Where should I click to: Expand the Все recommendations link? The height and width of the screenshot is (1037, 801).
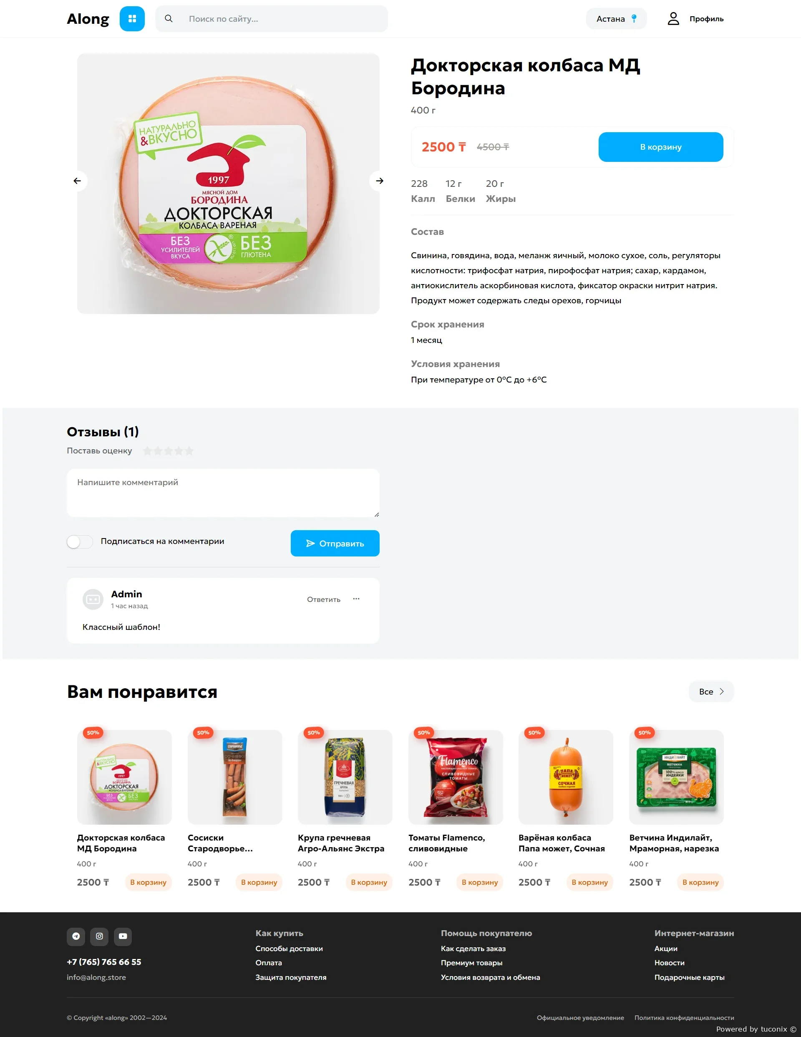pos(711,692)
